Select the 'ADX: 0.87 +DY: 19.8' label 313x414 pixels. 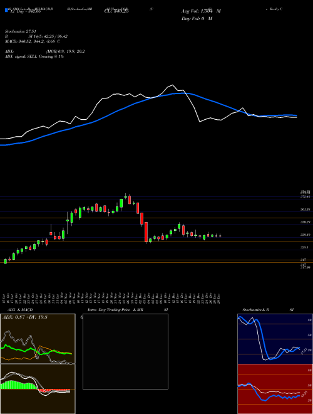pyautogui.click(x=25, y=317)
